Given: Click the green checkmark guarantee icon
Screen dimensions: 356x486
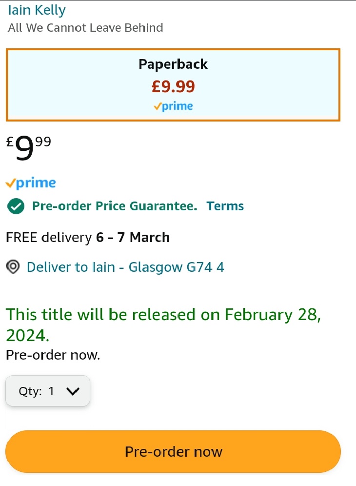Looking at the screenshot, I should point(16,206).
